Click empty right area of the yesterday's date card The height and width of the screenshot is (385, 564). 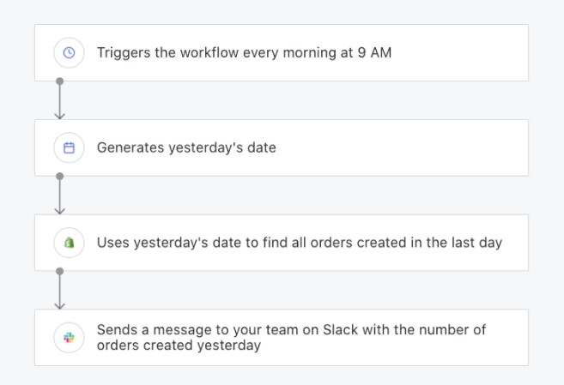pos(403,147)
